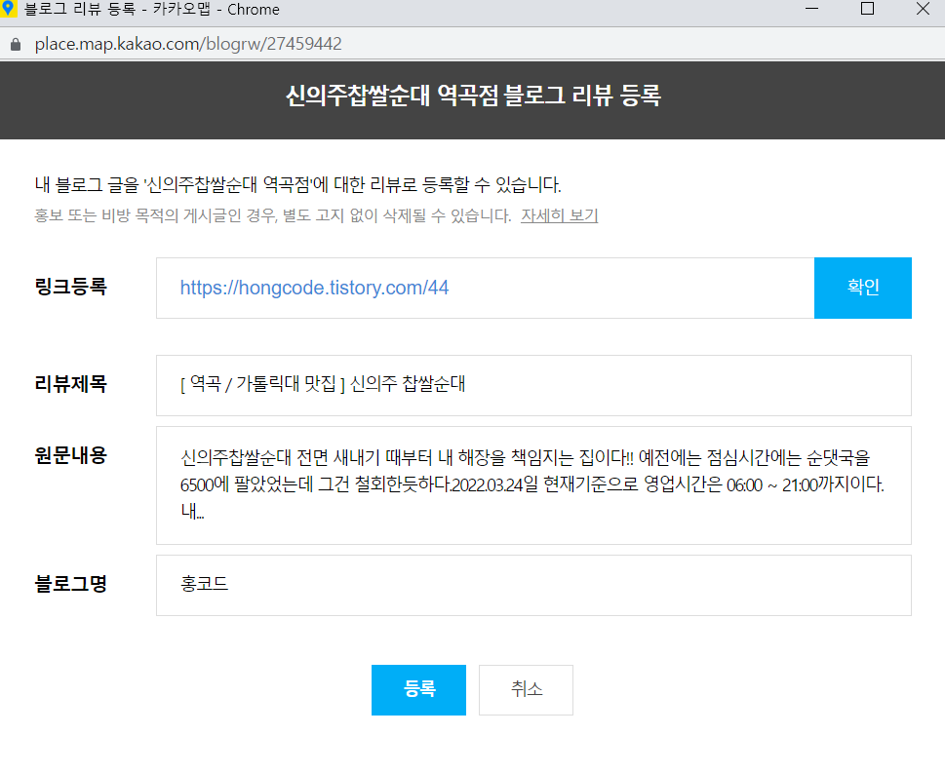945x774 pixels.
Task: Maximize the Chrome popup window
Action: 867,9
